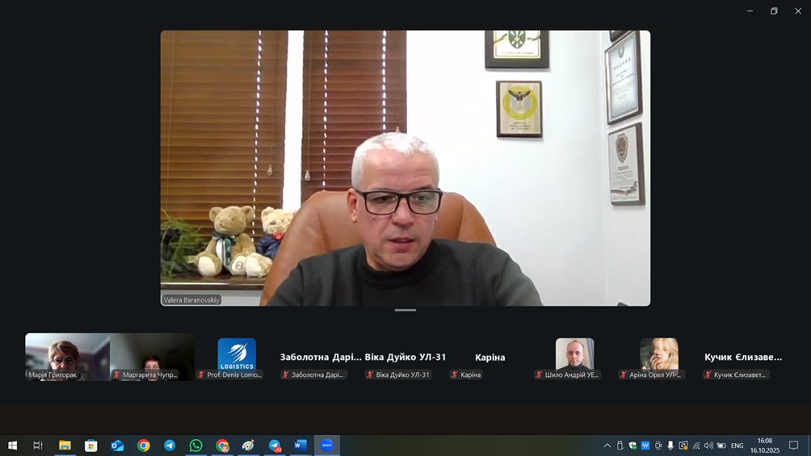Open Telegram from the taskbar

coord(170,446)
